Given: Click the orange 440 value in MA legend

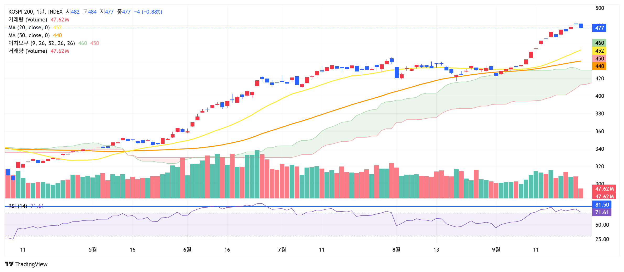Looking at the screenshot, I should pos(57,35).
